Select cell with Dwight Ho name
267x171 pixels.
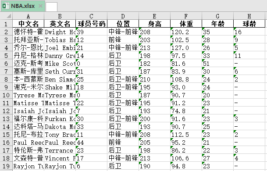click(x=60, y=32)
